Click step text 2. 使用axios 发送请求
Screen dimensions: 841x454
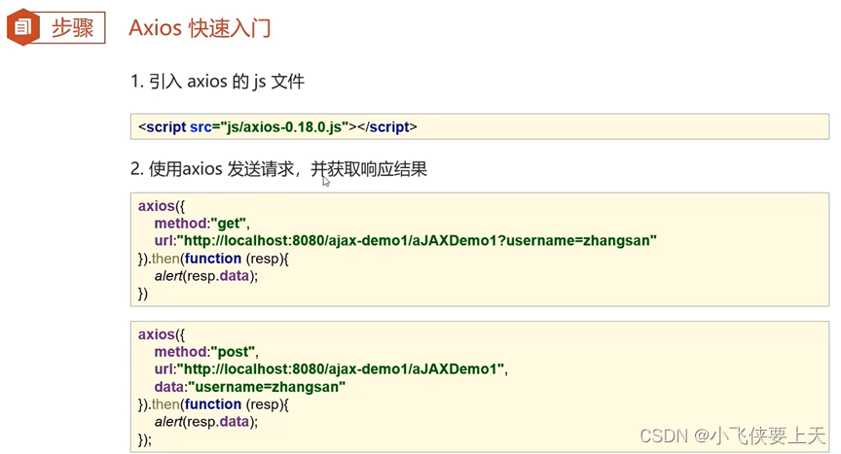(x=278, y=169)
